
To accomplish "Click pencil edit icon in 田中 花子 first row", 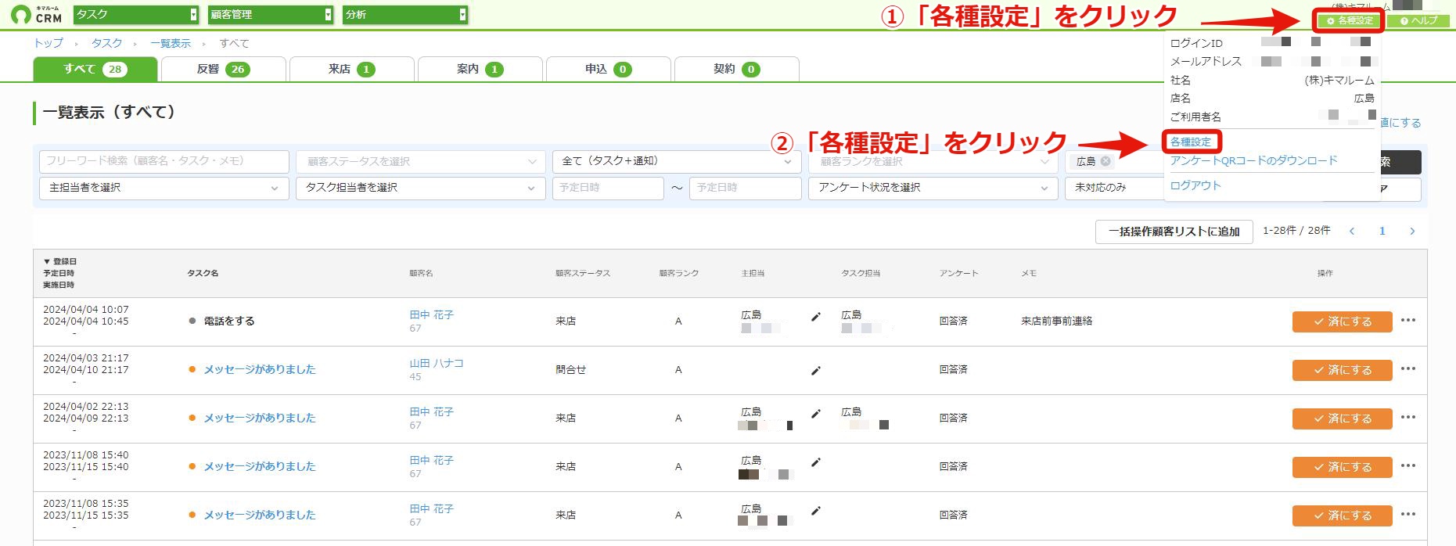I will [816, 317].
